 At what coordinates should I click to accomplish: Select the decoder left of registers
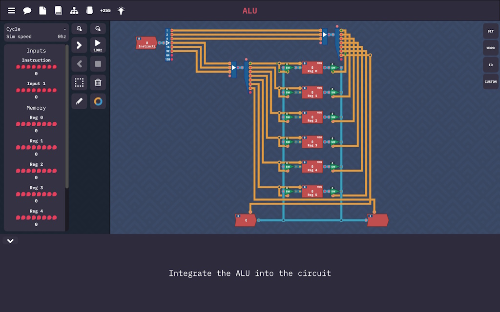click(x=246, y=77)
